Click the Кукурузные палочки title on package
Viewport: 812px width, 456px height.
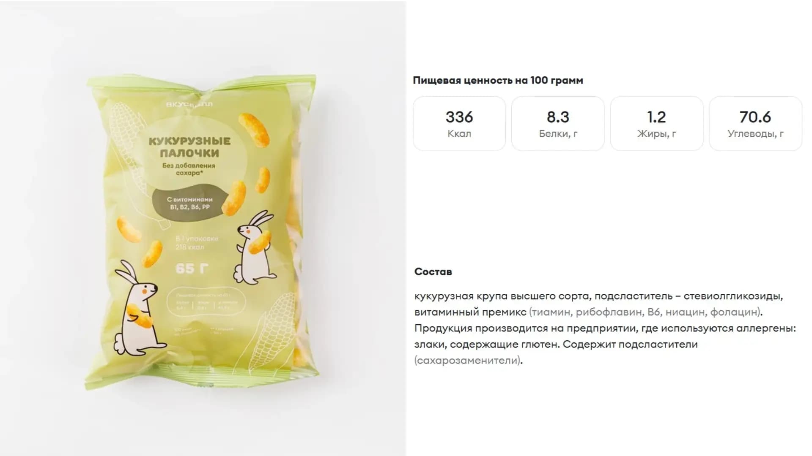[x=189, y=147]
